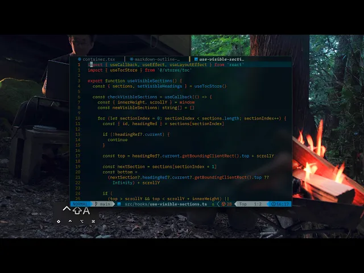Click the 16:17 time in statusline

click(x=283, y=204)
